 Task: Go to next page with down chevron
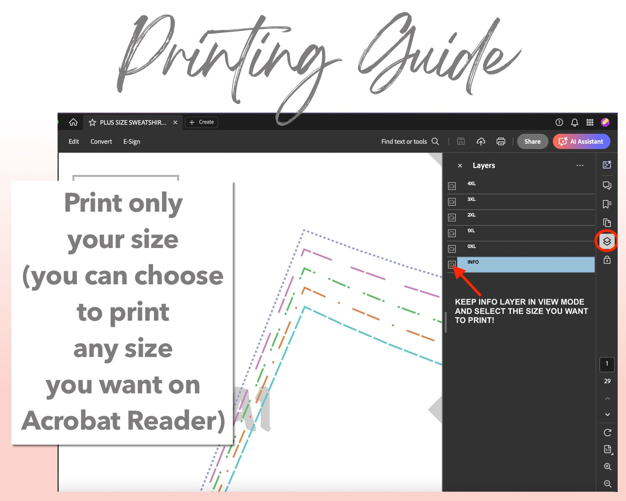click(x=607, y=415)
